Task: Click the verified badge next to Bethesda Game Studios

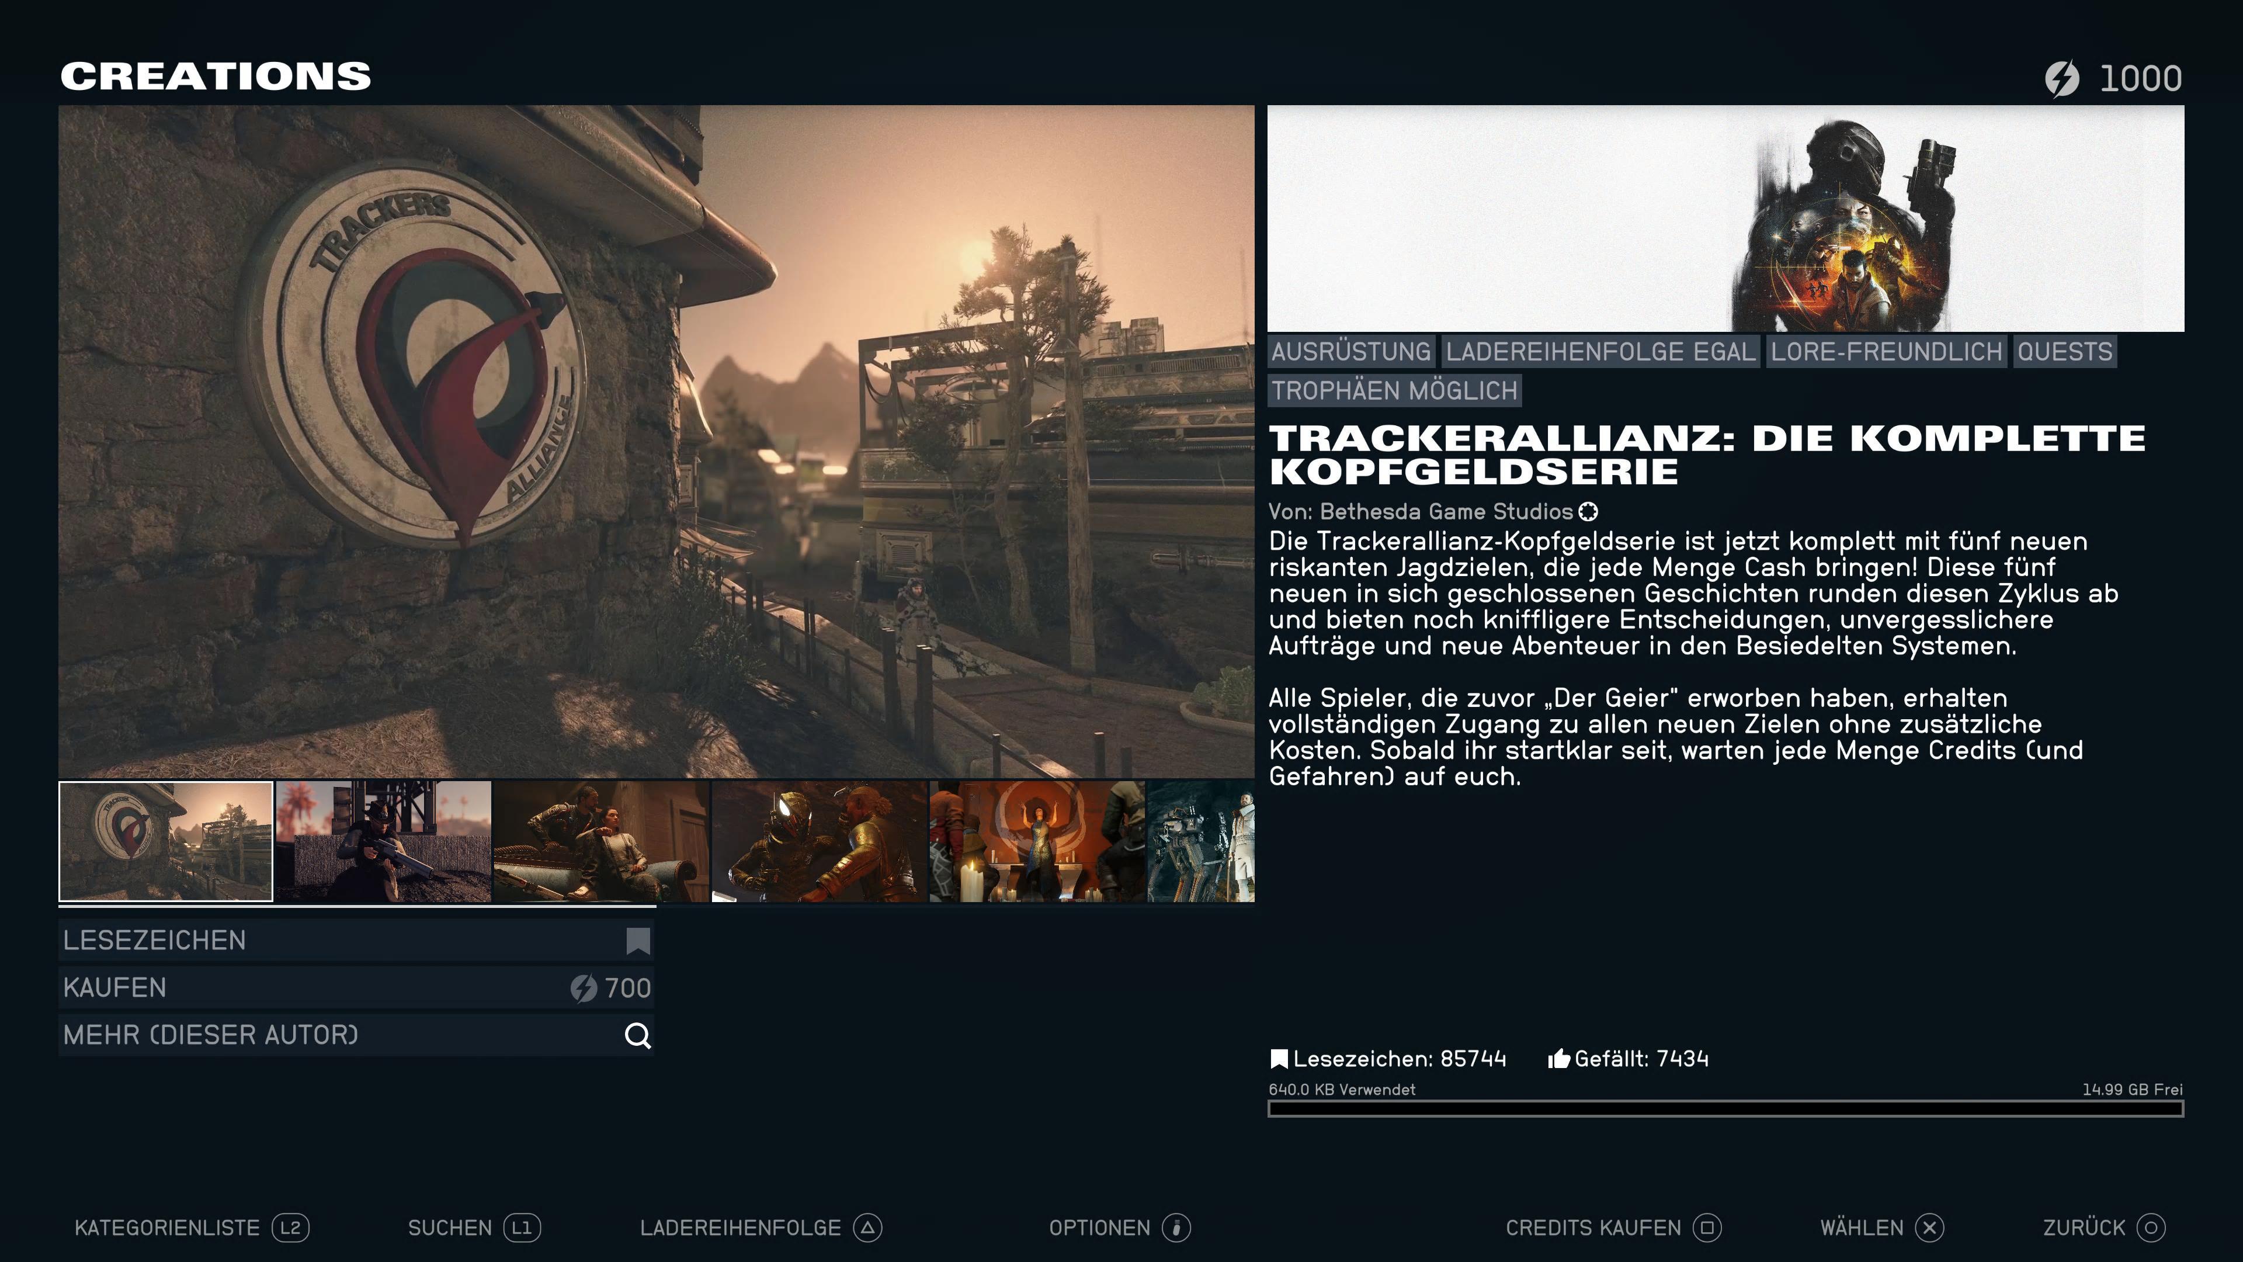Action: [1588, 512]
